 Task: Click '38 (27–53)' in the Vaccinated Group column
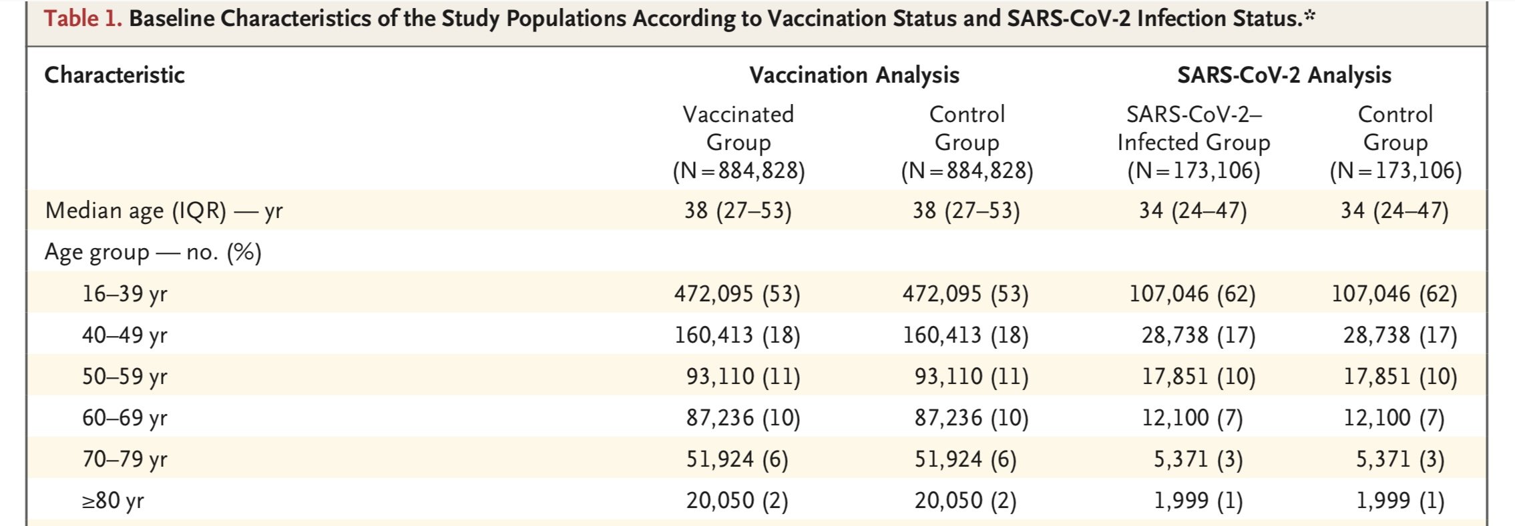[x=738, y=211]
